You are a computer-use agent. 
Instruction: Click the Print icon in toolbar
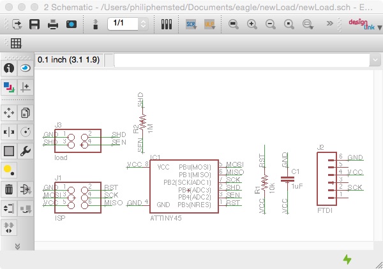coord(53,24)
